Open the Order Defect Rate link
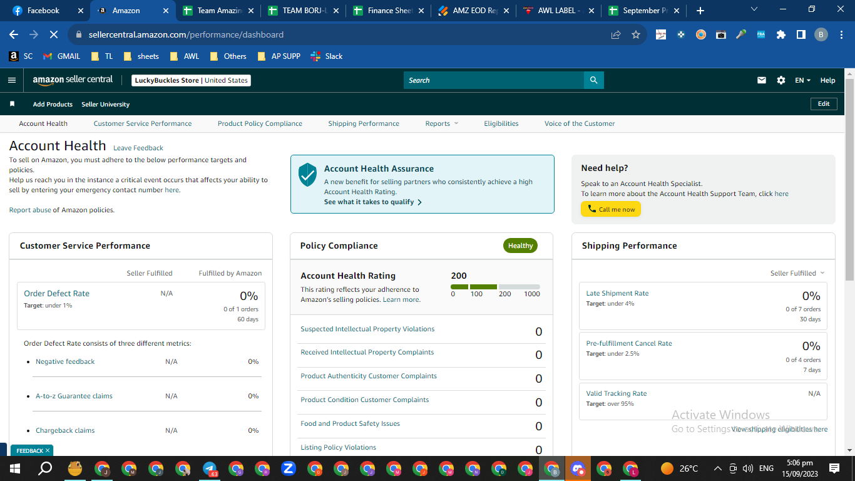The image size is (855, 481). click(x=56, y=293)
